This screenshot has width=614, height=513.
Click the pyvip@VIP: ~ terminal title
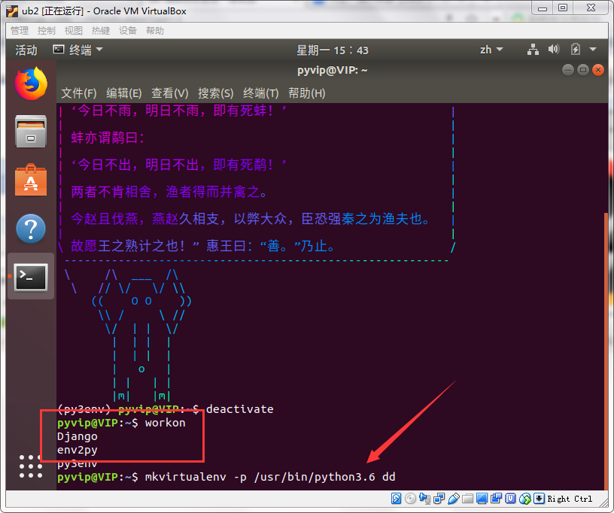(x=332, y=71)
